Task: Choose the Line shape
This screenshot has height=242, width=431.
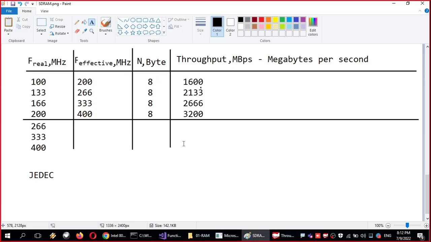Action: click(x=120, y=20)
